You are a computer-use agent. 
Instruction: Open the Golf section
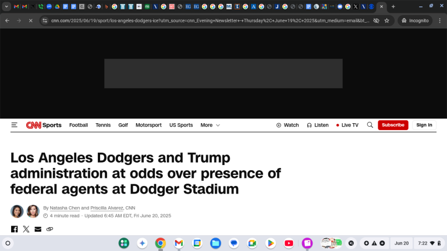tap(123, 125)
